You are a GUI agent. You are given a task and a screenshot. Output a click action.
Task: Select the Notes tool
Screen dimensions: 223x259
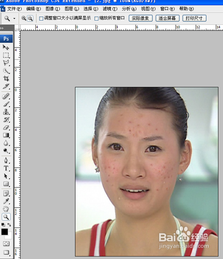coord(6,194)
